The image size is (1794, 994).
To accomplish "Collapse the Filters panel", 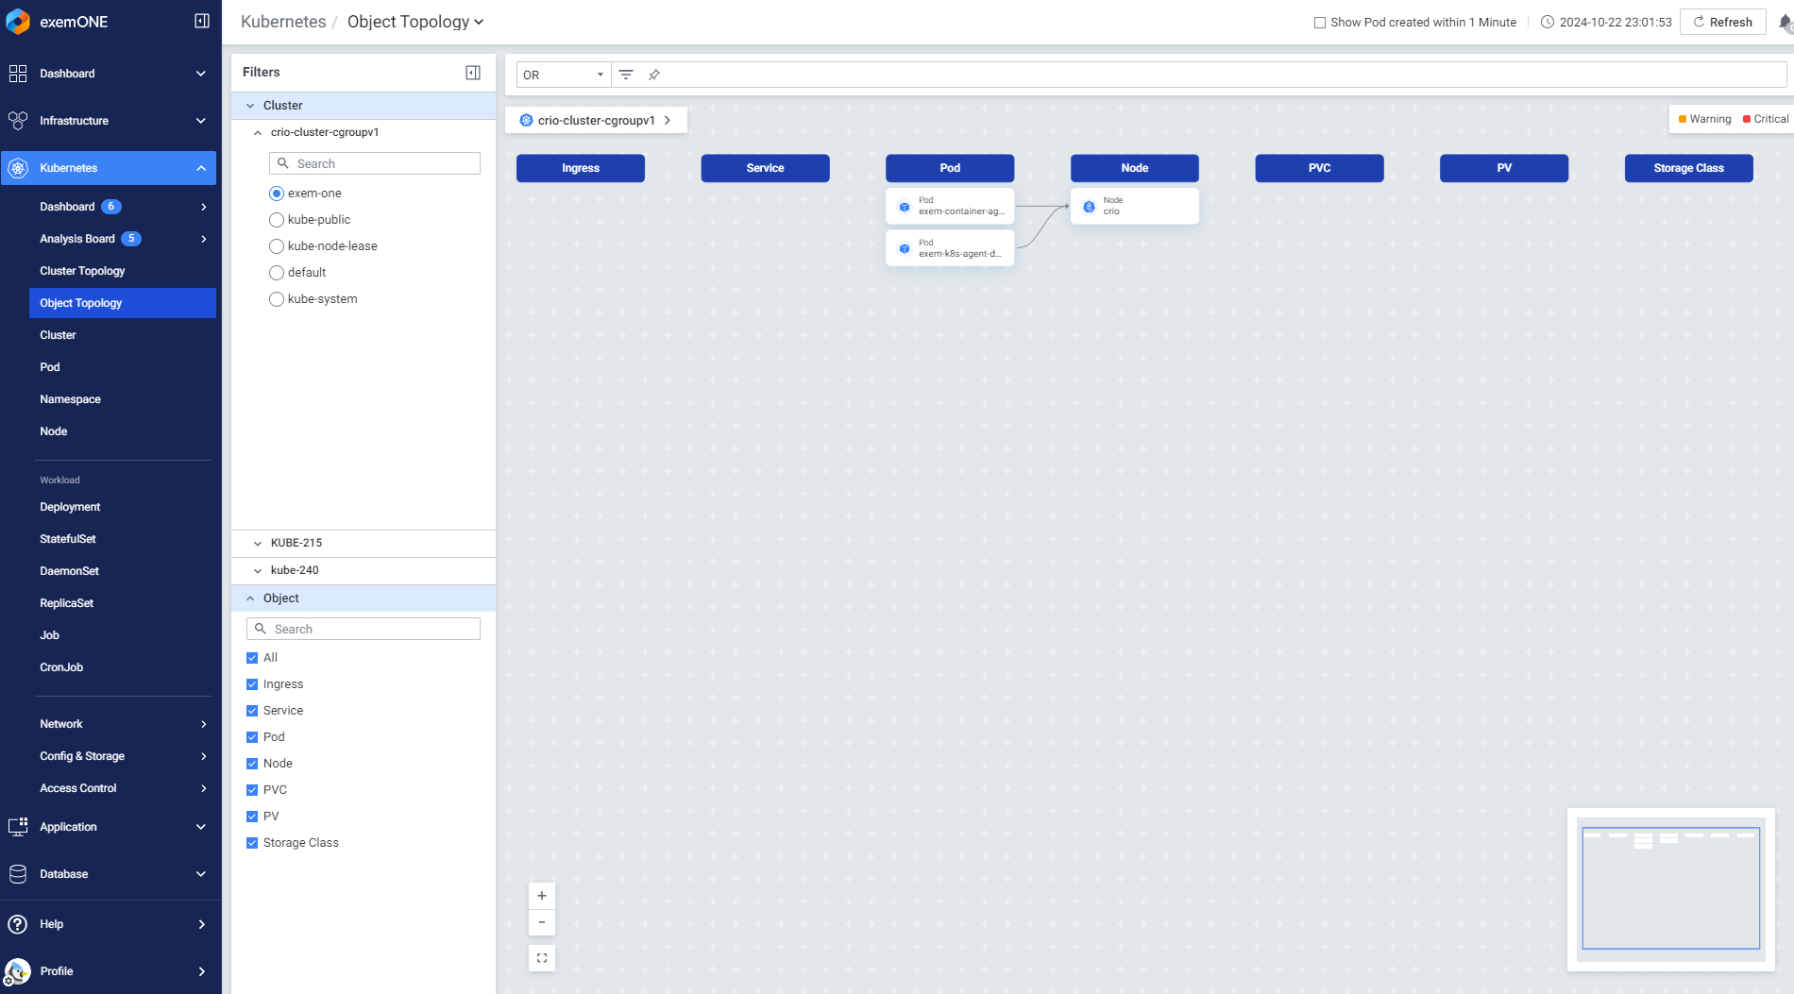I will (473, 73).
